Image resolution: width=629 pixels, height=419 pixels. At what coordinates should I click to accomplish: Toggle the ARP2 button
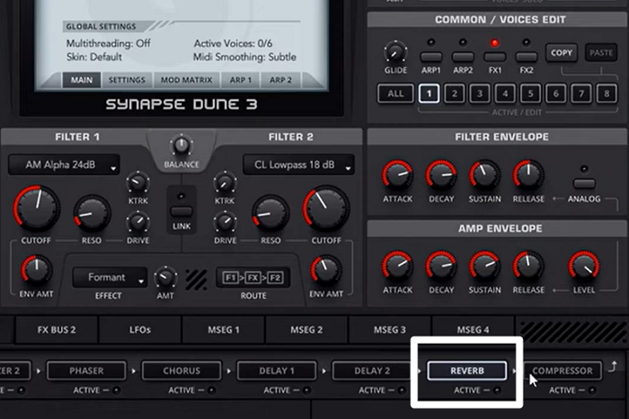pyautogui.click(x=463, y=57)
